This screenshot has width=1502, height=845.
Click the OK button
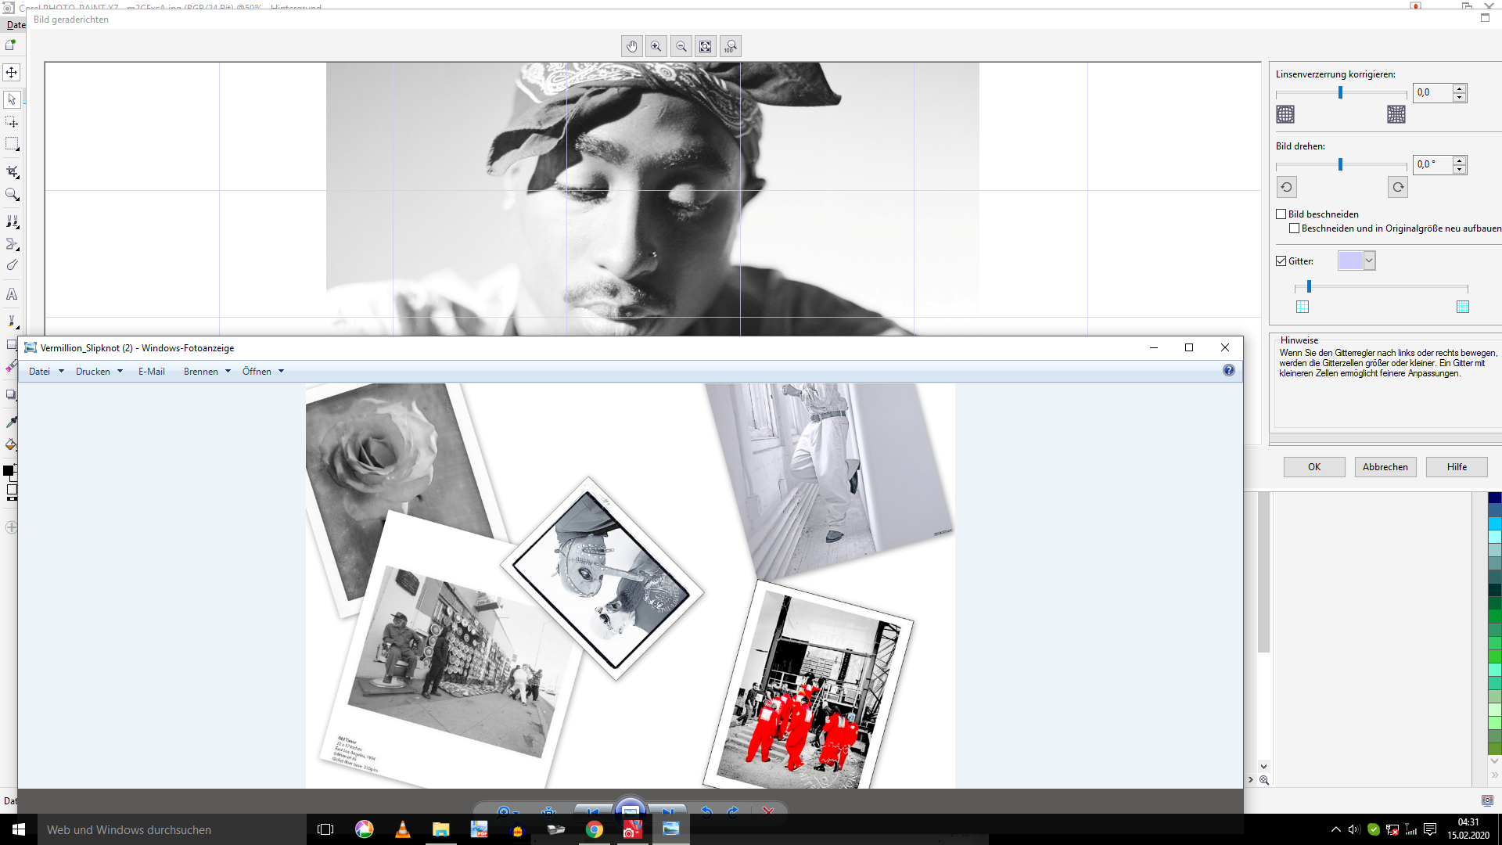1314,467
